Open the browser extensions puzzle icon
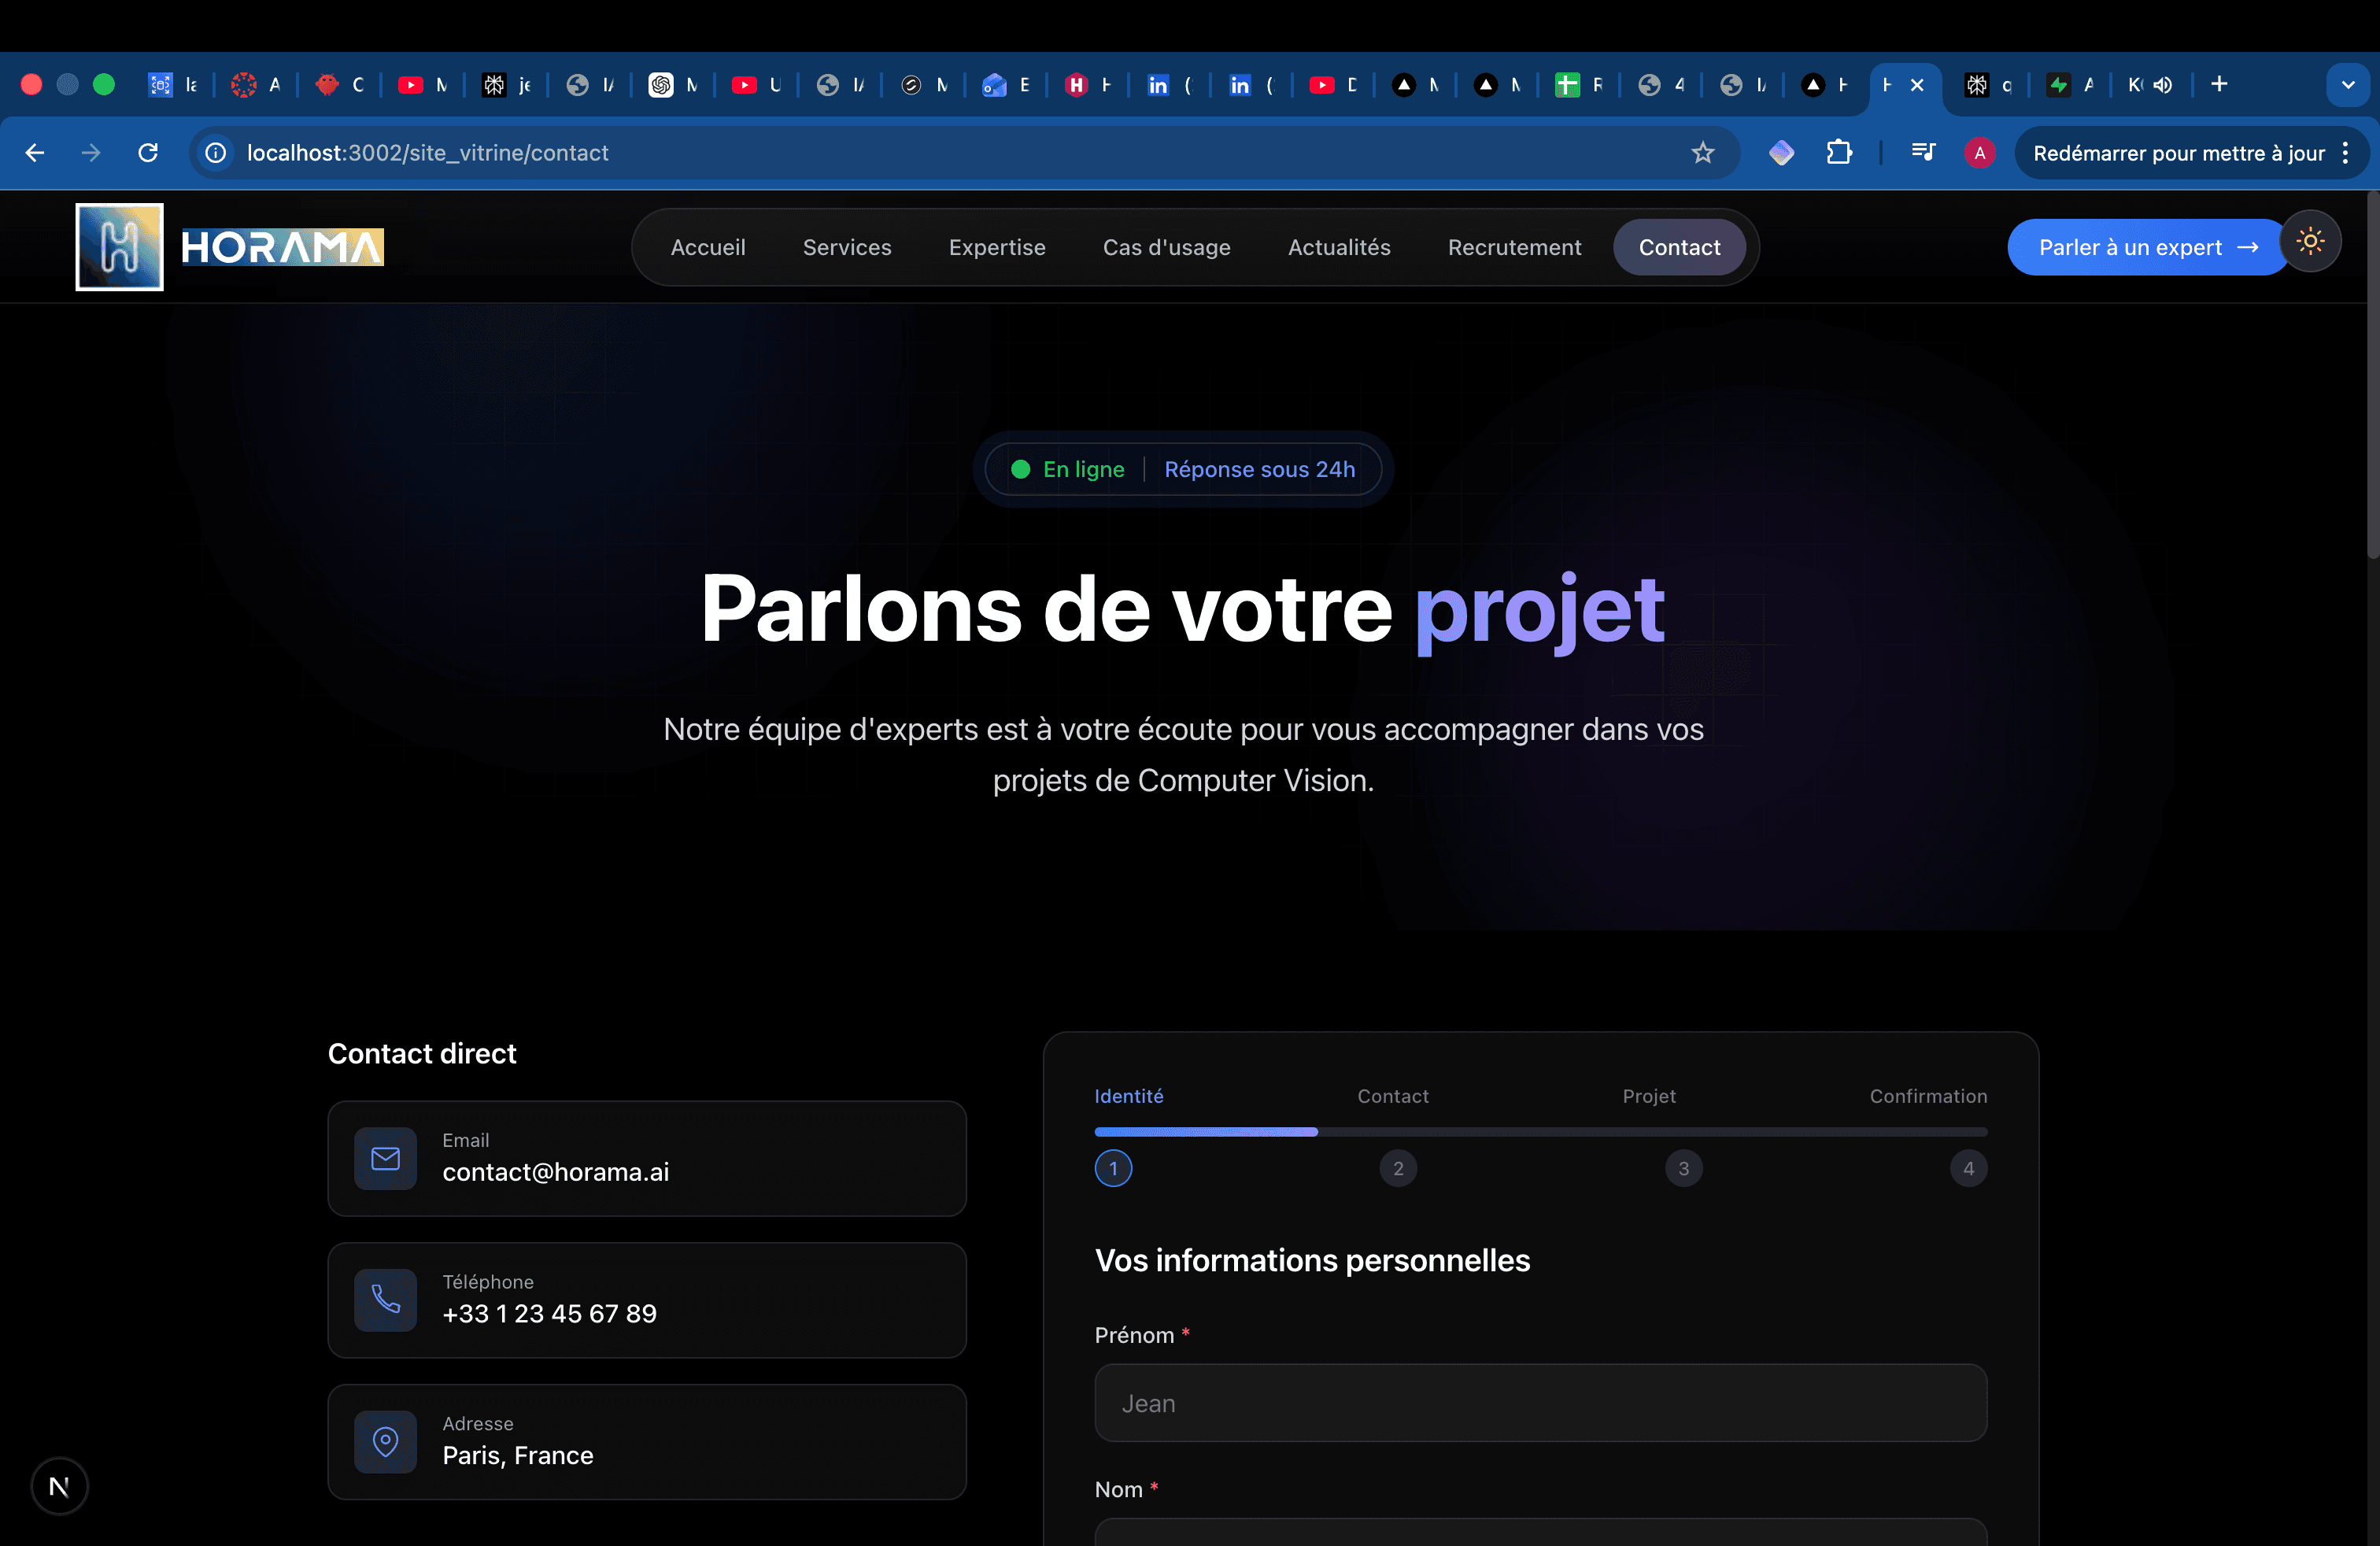 (x=1840, y=153)
